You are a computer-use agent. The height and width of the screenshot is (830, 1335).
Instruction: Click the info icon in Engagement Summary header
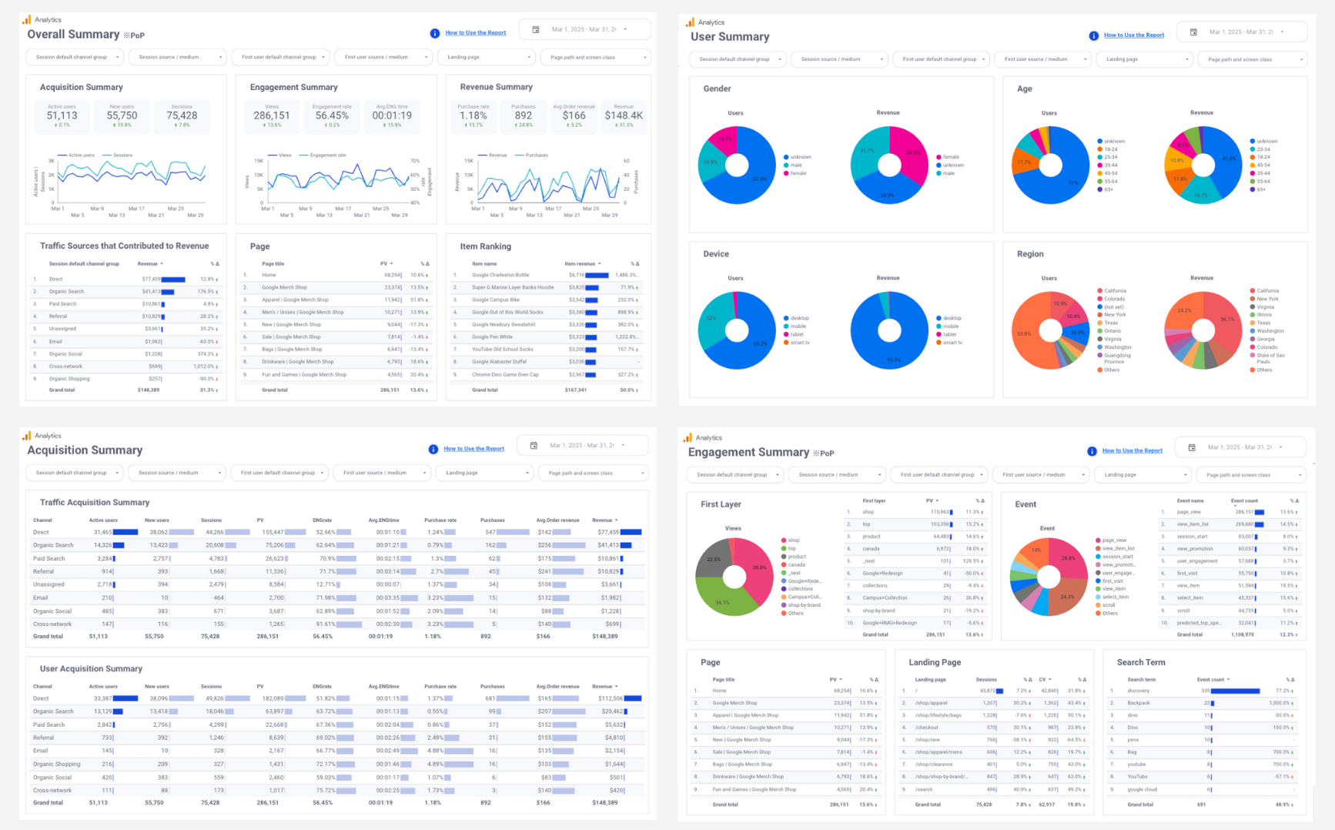pos(1092,451)
